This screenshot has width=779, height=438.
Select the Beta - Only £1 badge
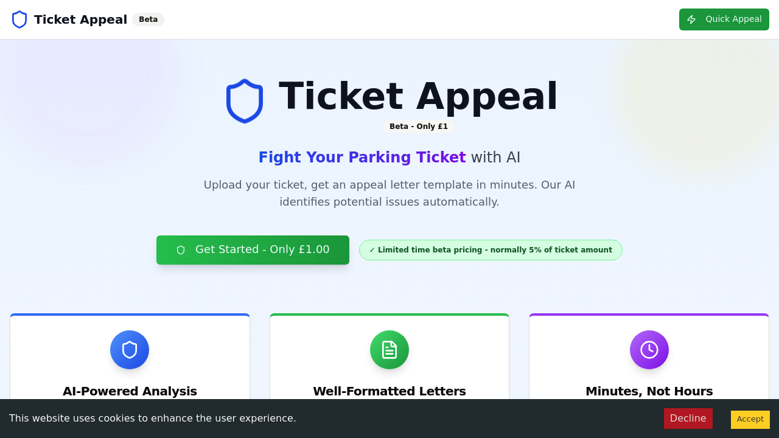419,127
